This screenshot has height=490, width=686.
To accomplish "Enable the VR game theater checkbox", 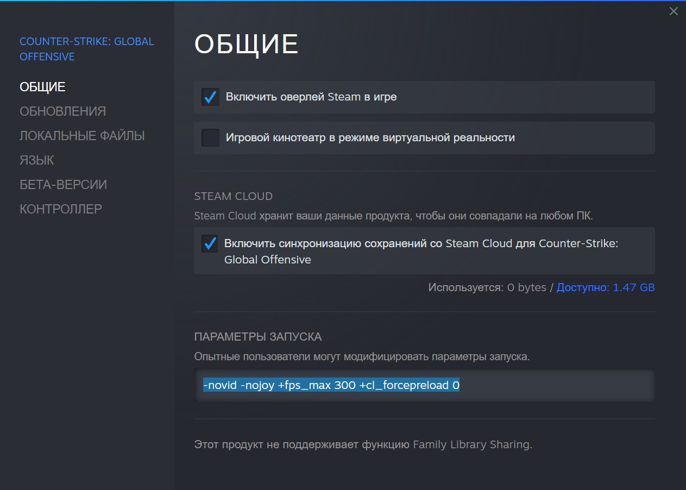I will 210,138.
